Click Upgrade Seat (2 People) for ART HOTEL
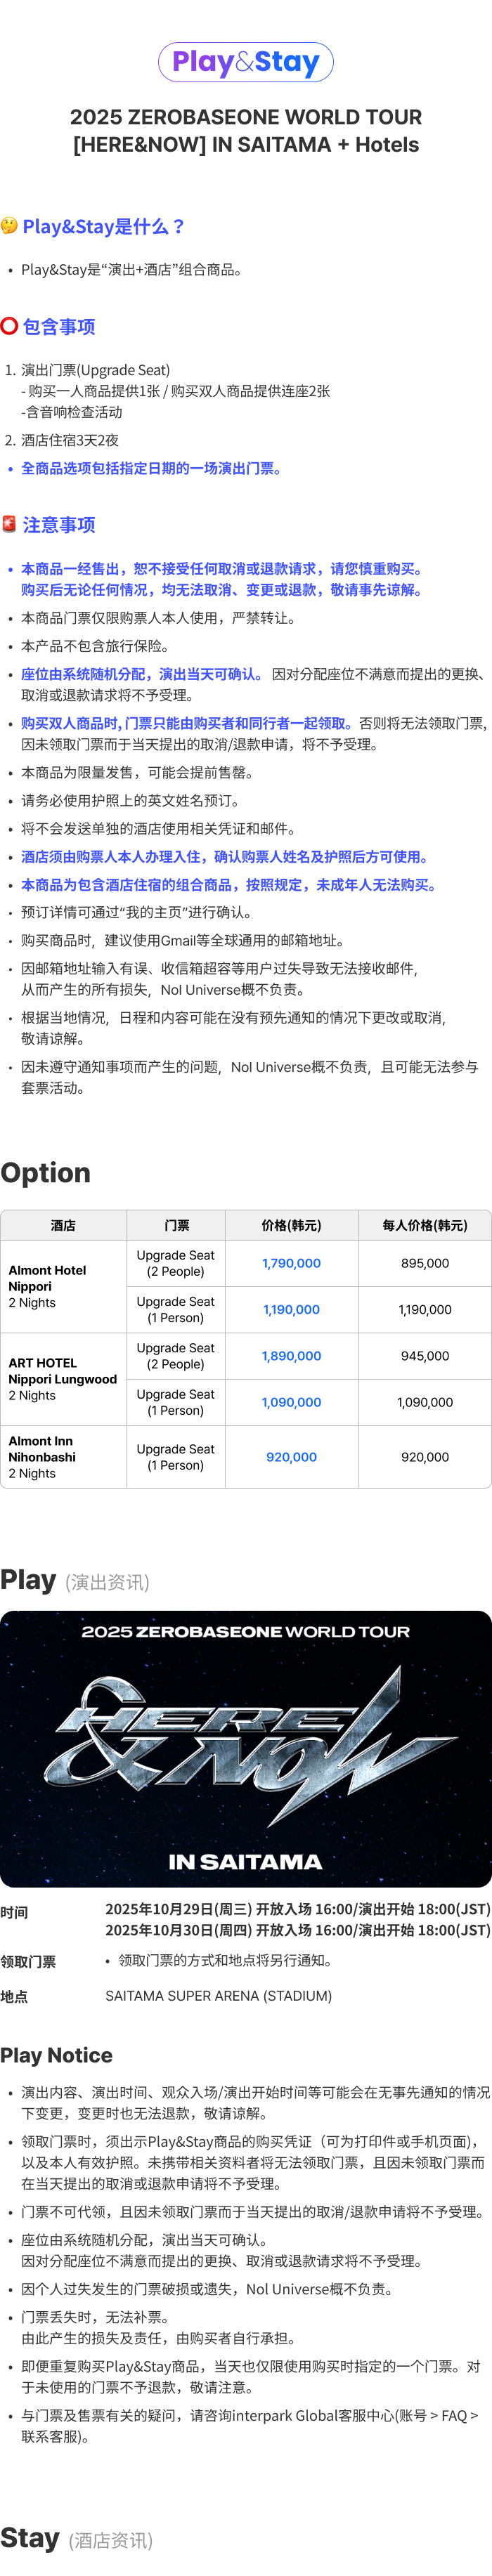 click(x=176, y=1356)
